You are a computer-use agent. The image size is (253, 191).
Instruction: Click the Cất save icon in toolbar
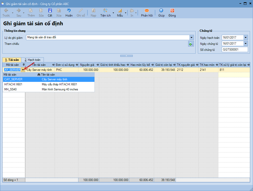coord(50,11)
